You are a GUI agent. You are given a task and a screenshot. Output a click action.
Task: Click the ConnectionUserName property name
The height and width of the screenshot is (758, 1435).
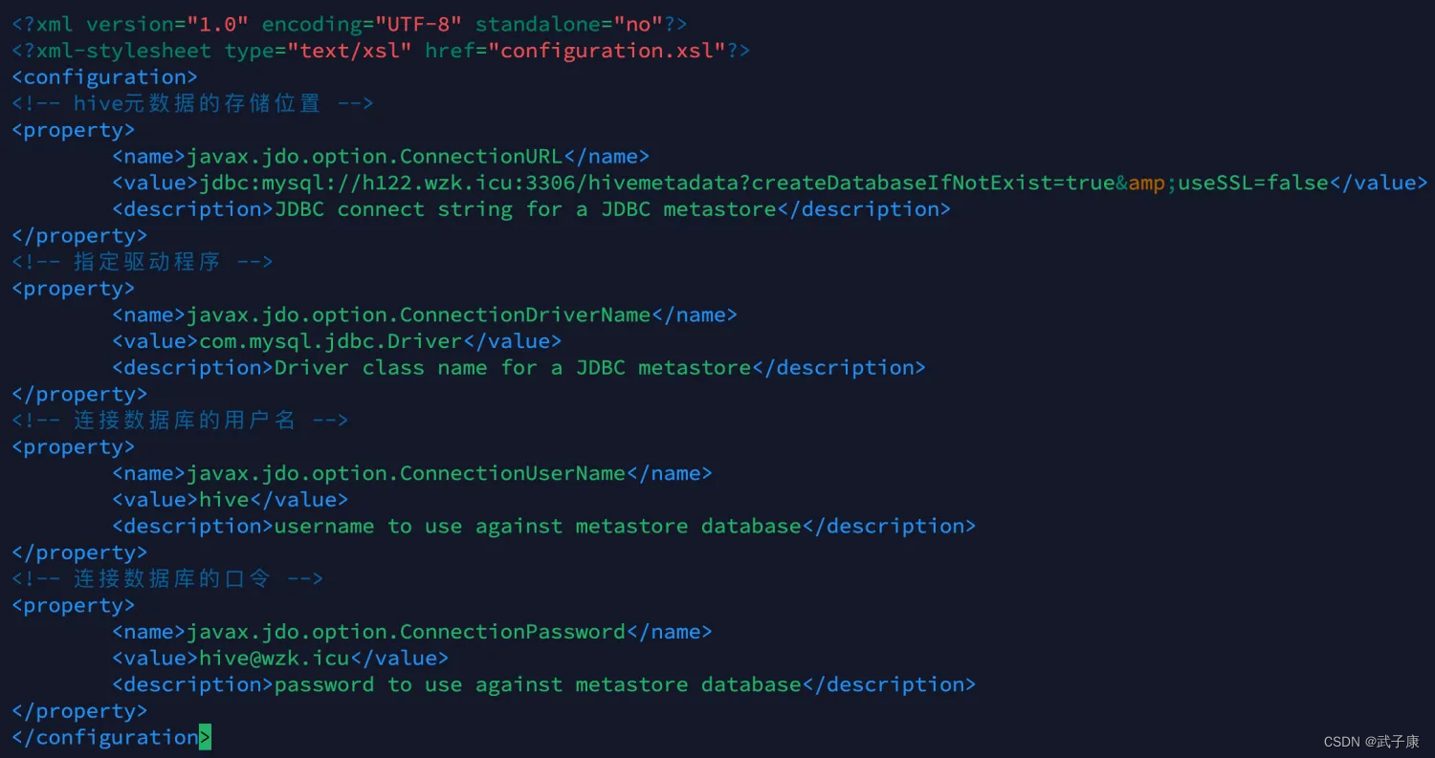coord(407,473)
